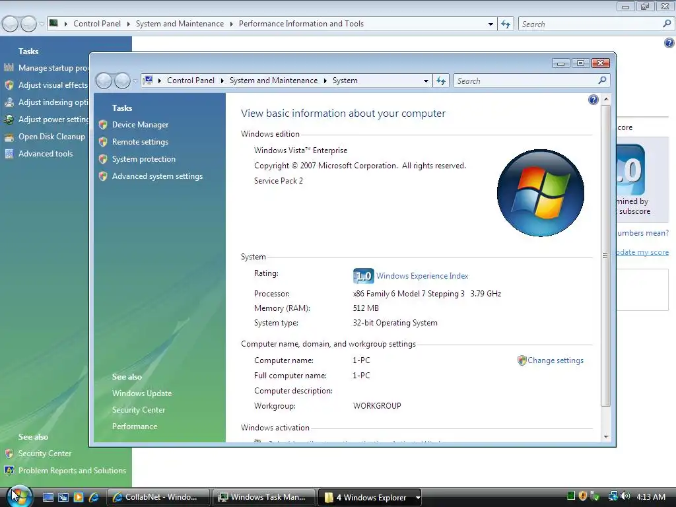Select System and Maintenance in Performance window breadcrumb
The height and width of the screenshot is (507, 676).
(x=180, y=24)
